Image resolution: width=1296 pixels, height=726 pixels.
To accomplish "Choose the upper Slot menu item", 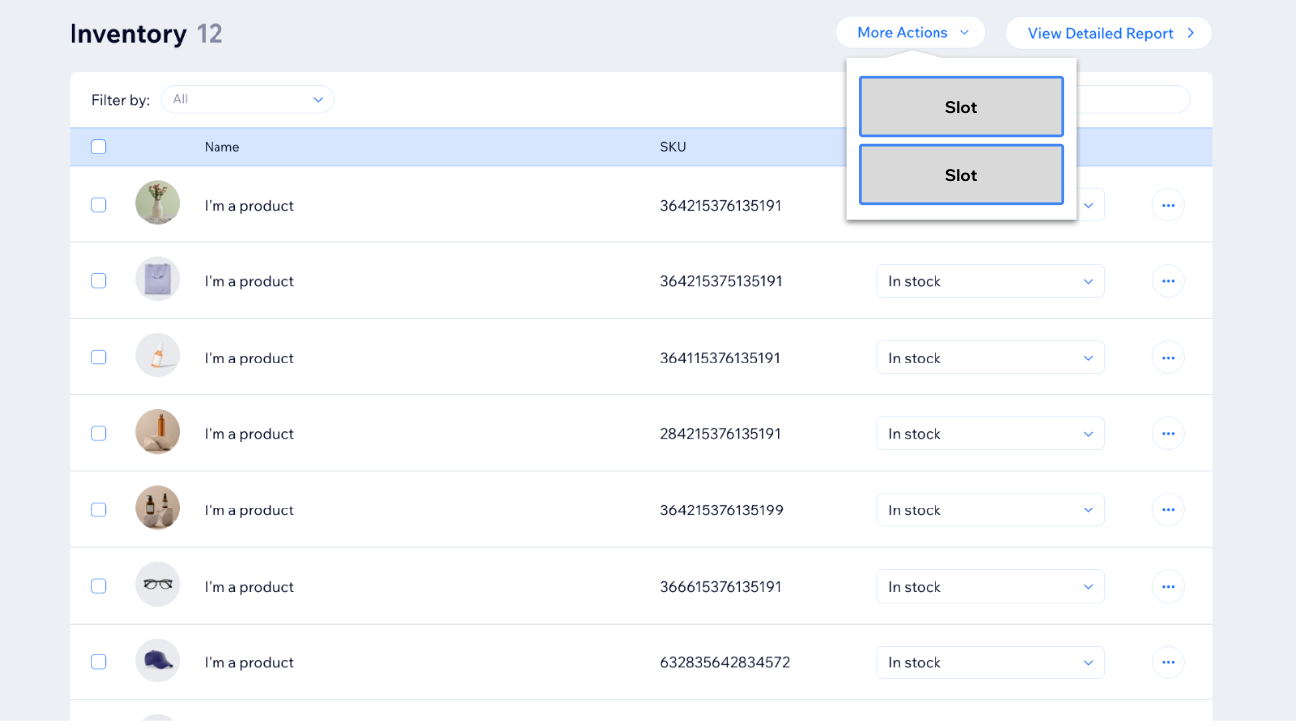I will pos(961,107).
